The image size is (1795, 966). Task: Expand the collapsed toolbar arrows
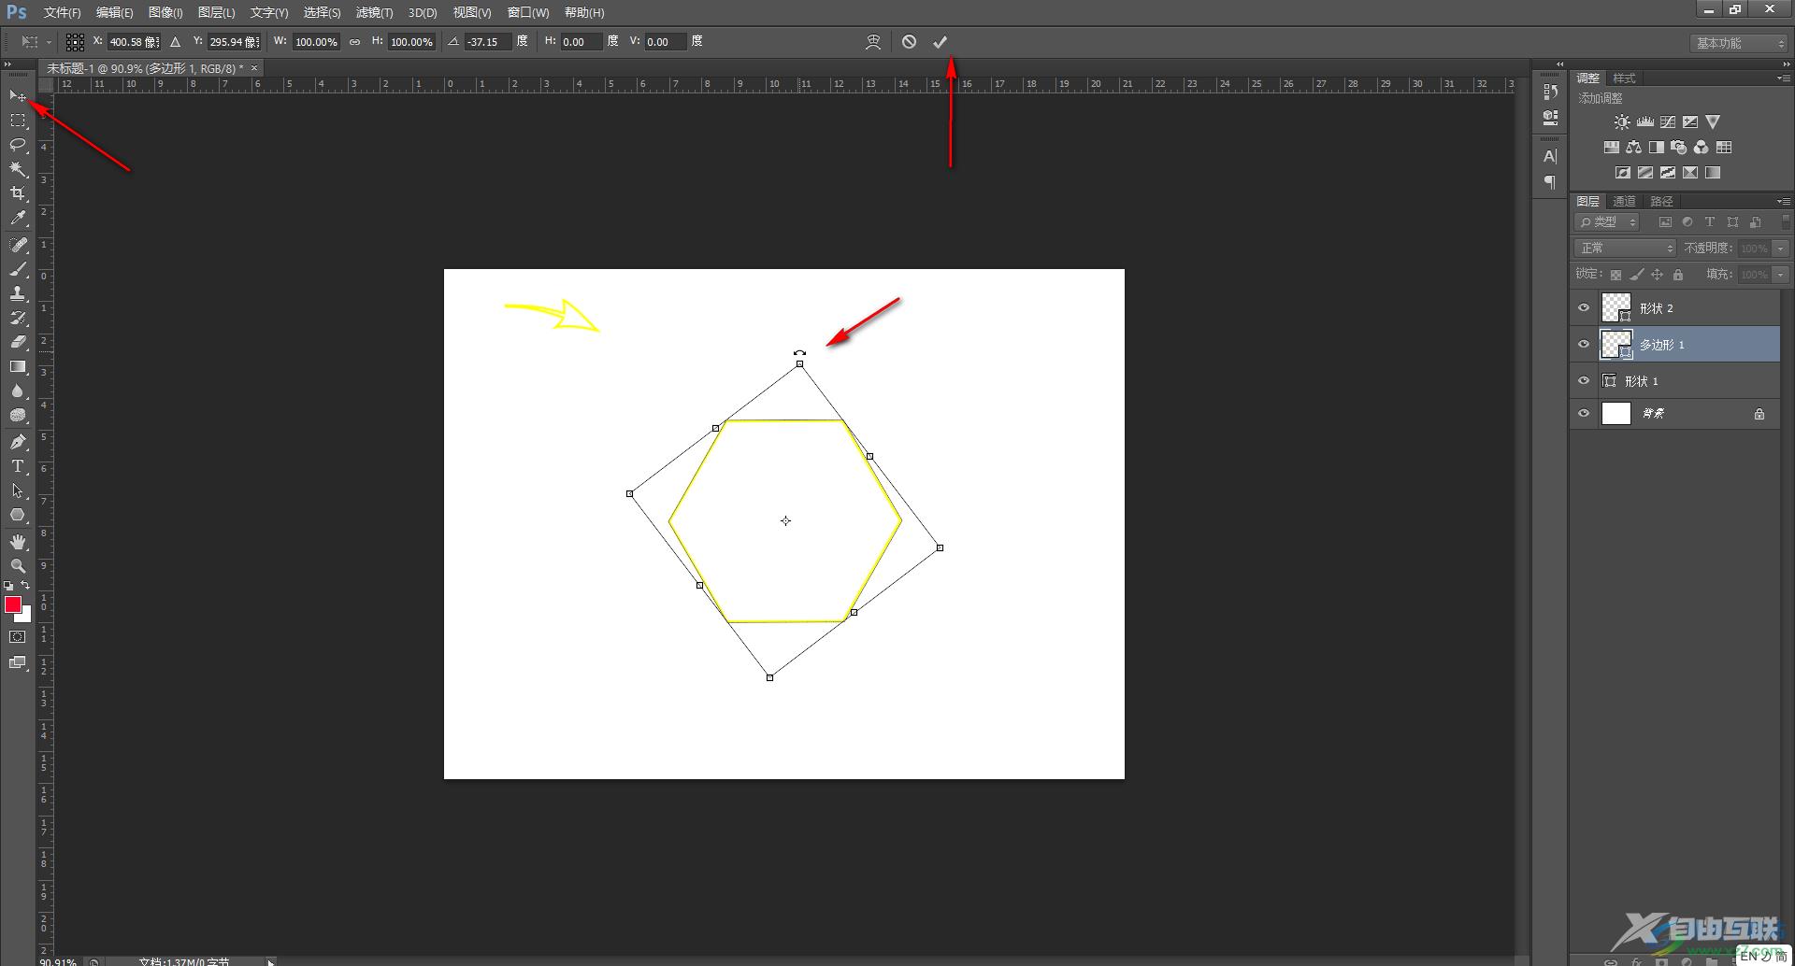tap(8, 64)
